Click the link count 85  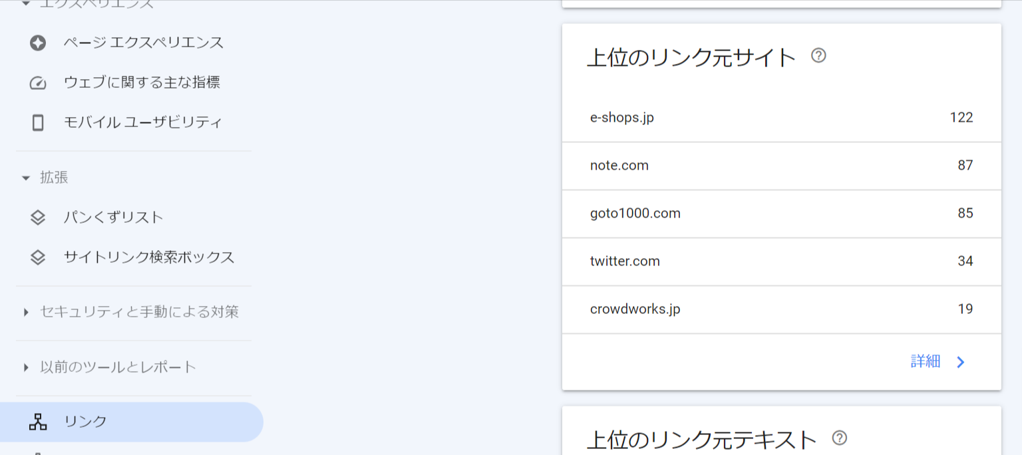tap(965, 214)
